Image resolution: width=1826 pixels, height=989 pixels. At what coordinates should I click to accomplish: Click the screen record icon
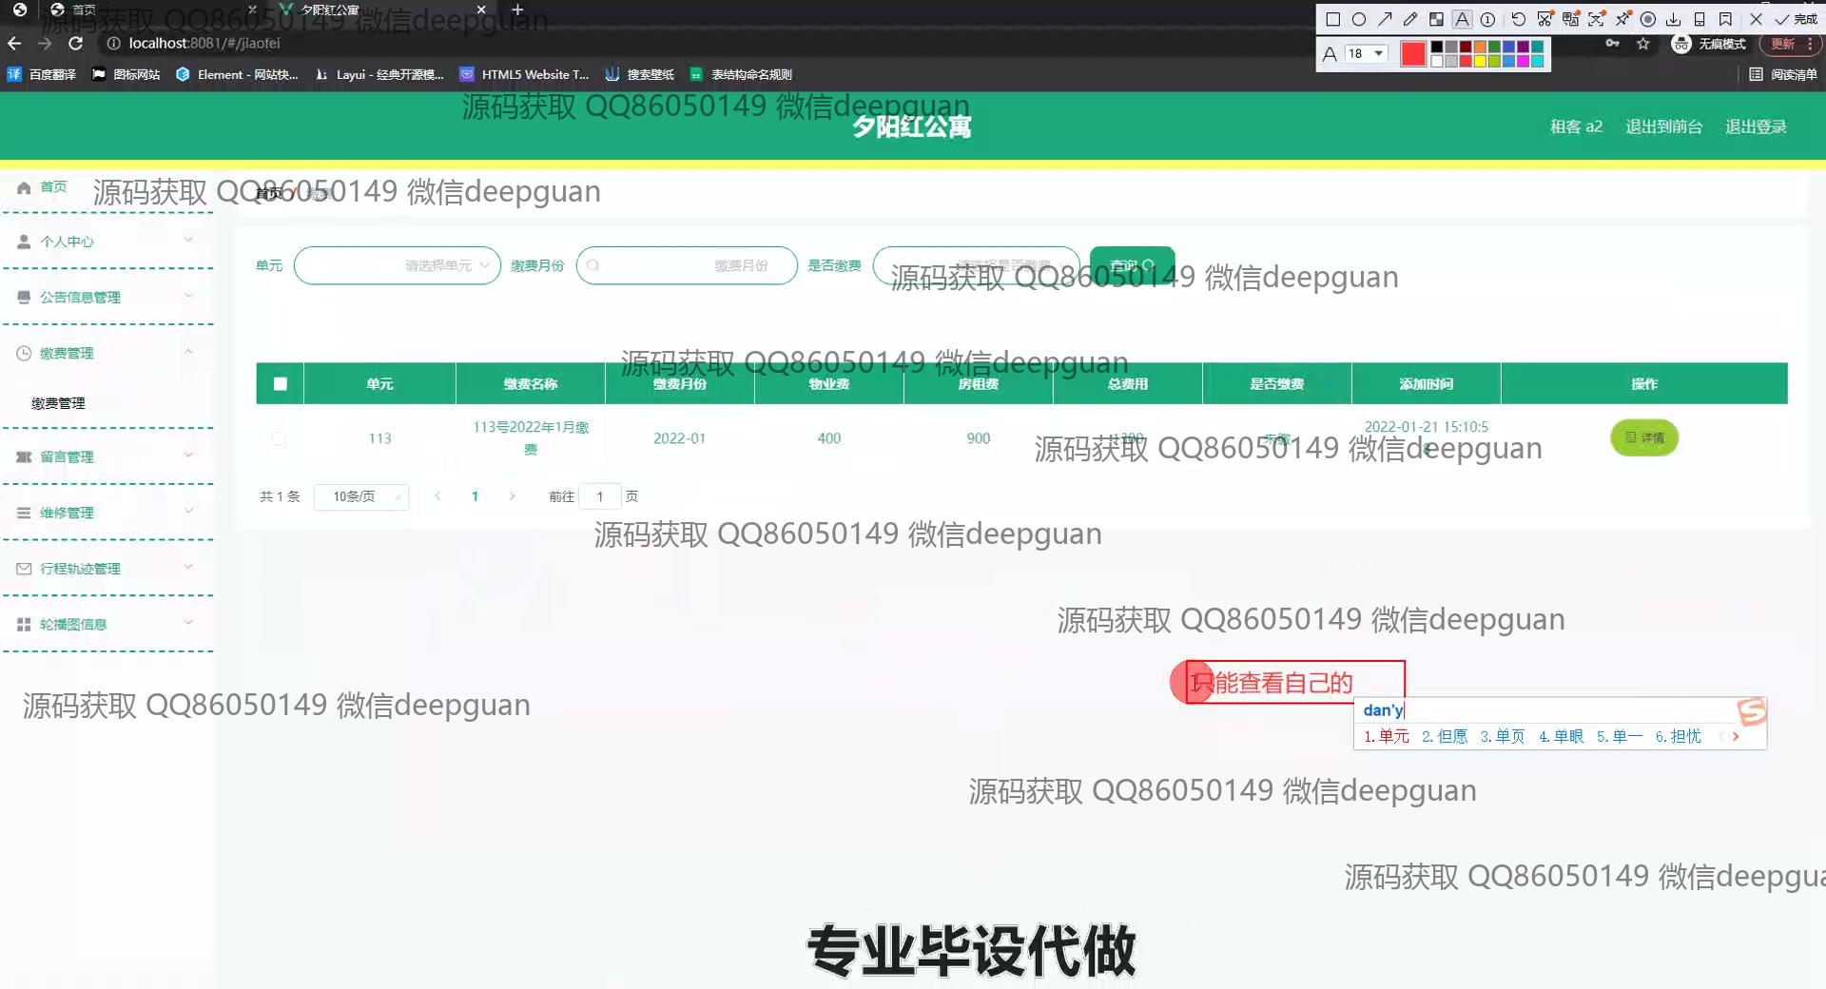[x=1648, y=19]
